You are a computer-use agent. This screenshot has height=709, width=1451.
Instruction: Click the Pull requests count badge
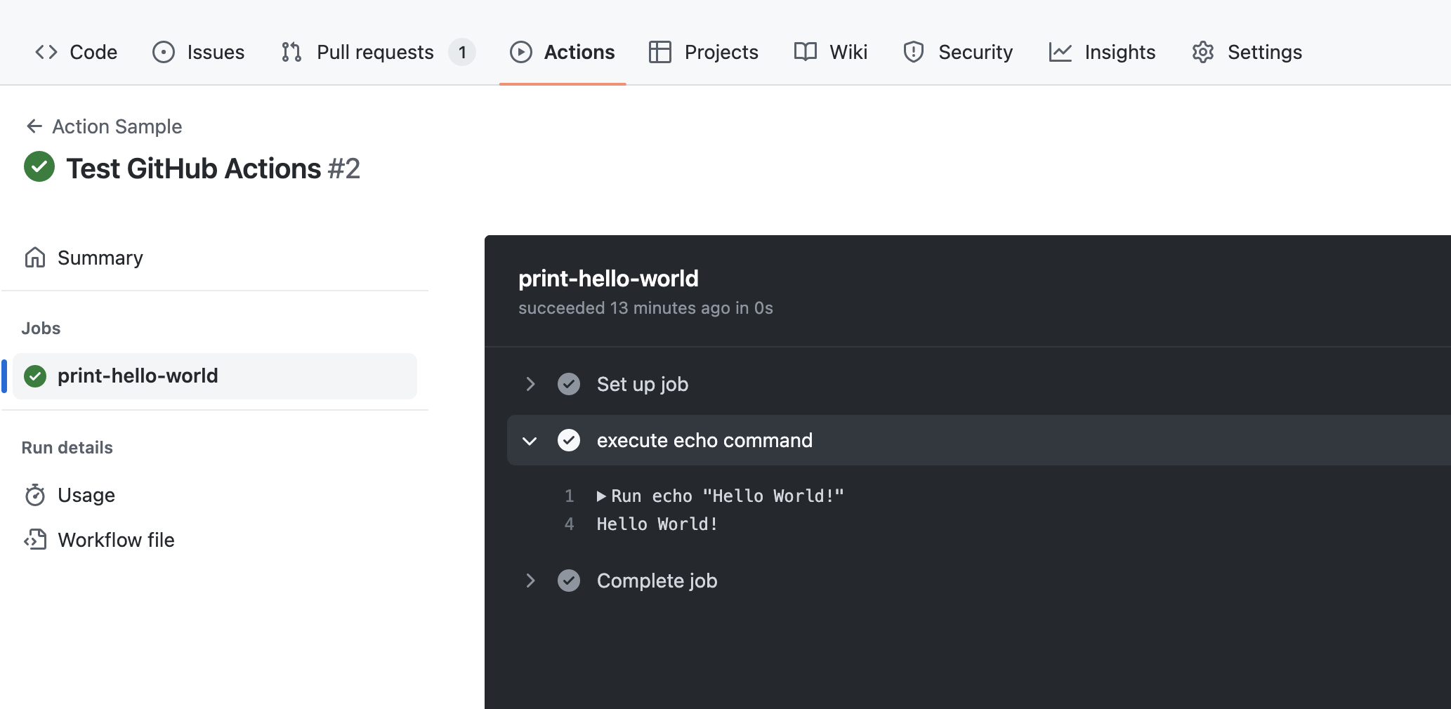coord(462,52)
